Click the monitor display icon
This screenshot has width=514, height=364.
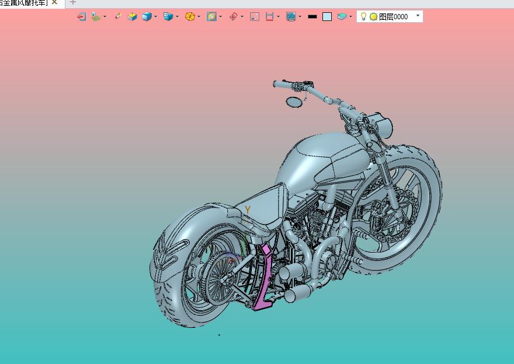[x=291, y=16]
